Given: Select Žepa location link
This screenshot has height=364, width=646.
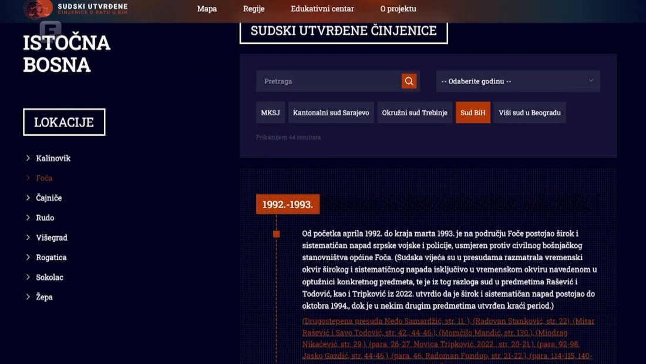Looking at the screenshot, I should 44,297.
